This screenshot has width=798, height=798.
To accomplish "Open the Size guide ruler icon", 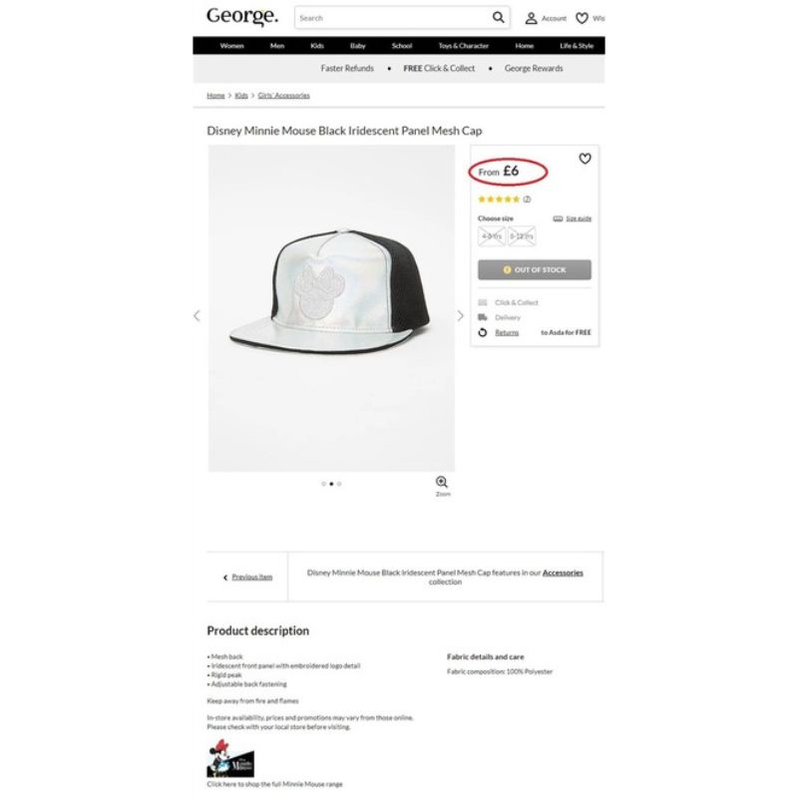I will pos(558,218).
